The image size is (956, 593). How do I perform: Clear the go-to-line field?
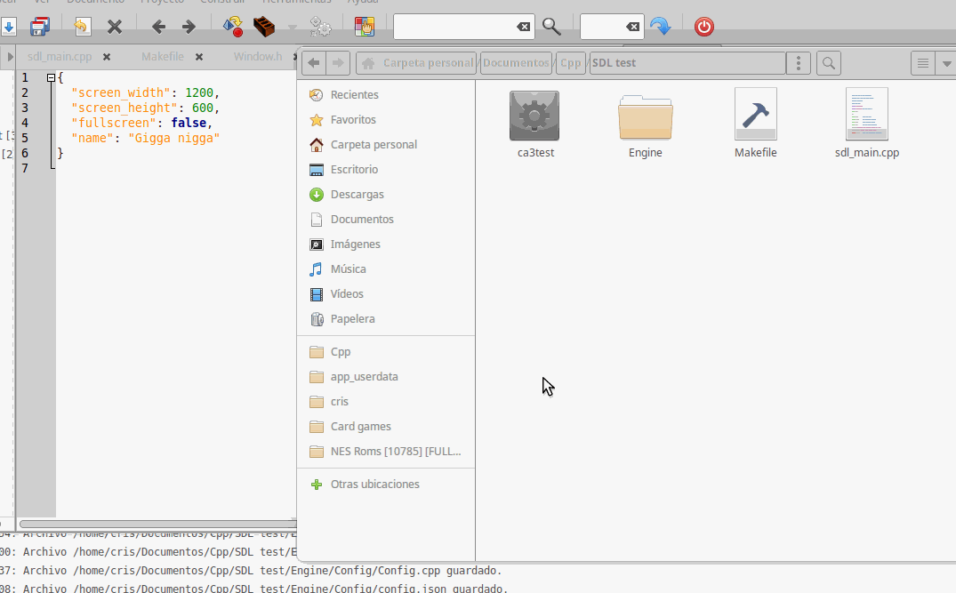coord(633,27)
